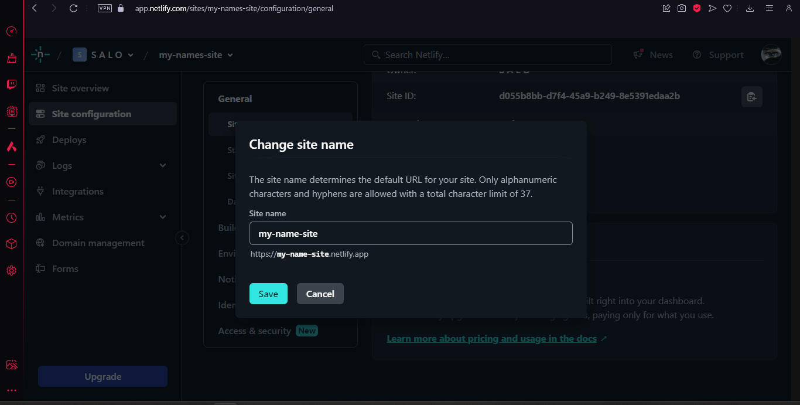Viewport: 800px width, 405px height.
Task: Open the CPU chip icon in sidebar
Action: click(x=11, y=111)
